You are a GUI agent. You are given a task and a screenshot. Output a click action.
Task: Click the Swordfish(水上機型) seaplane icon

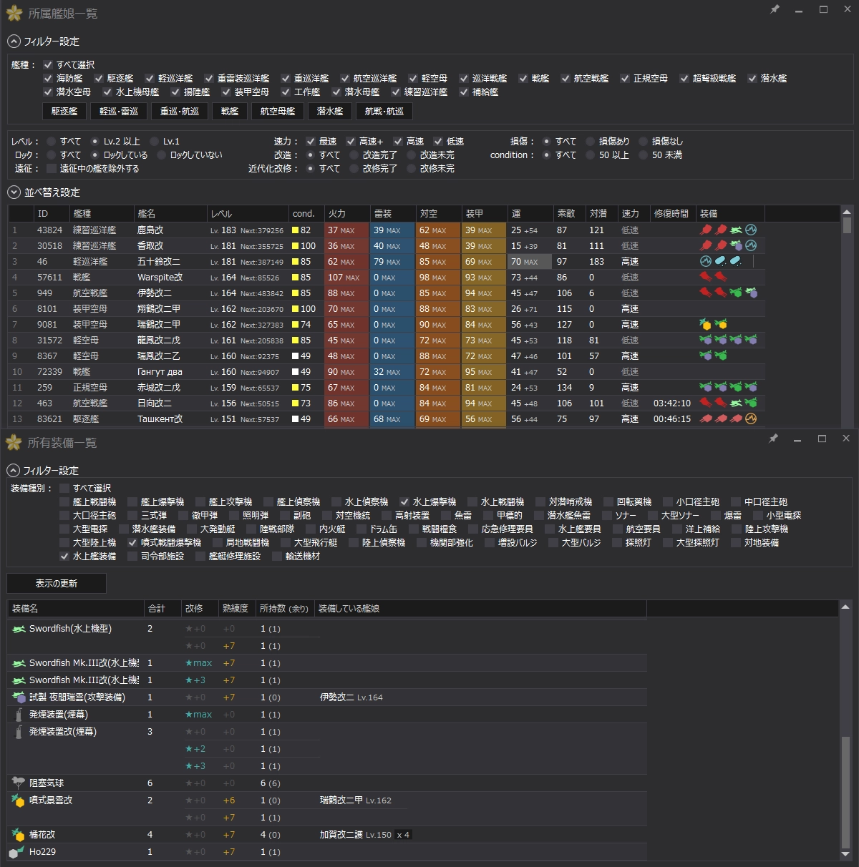coord(19,629)
